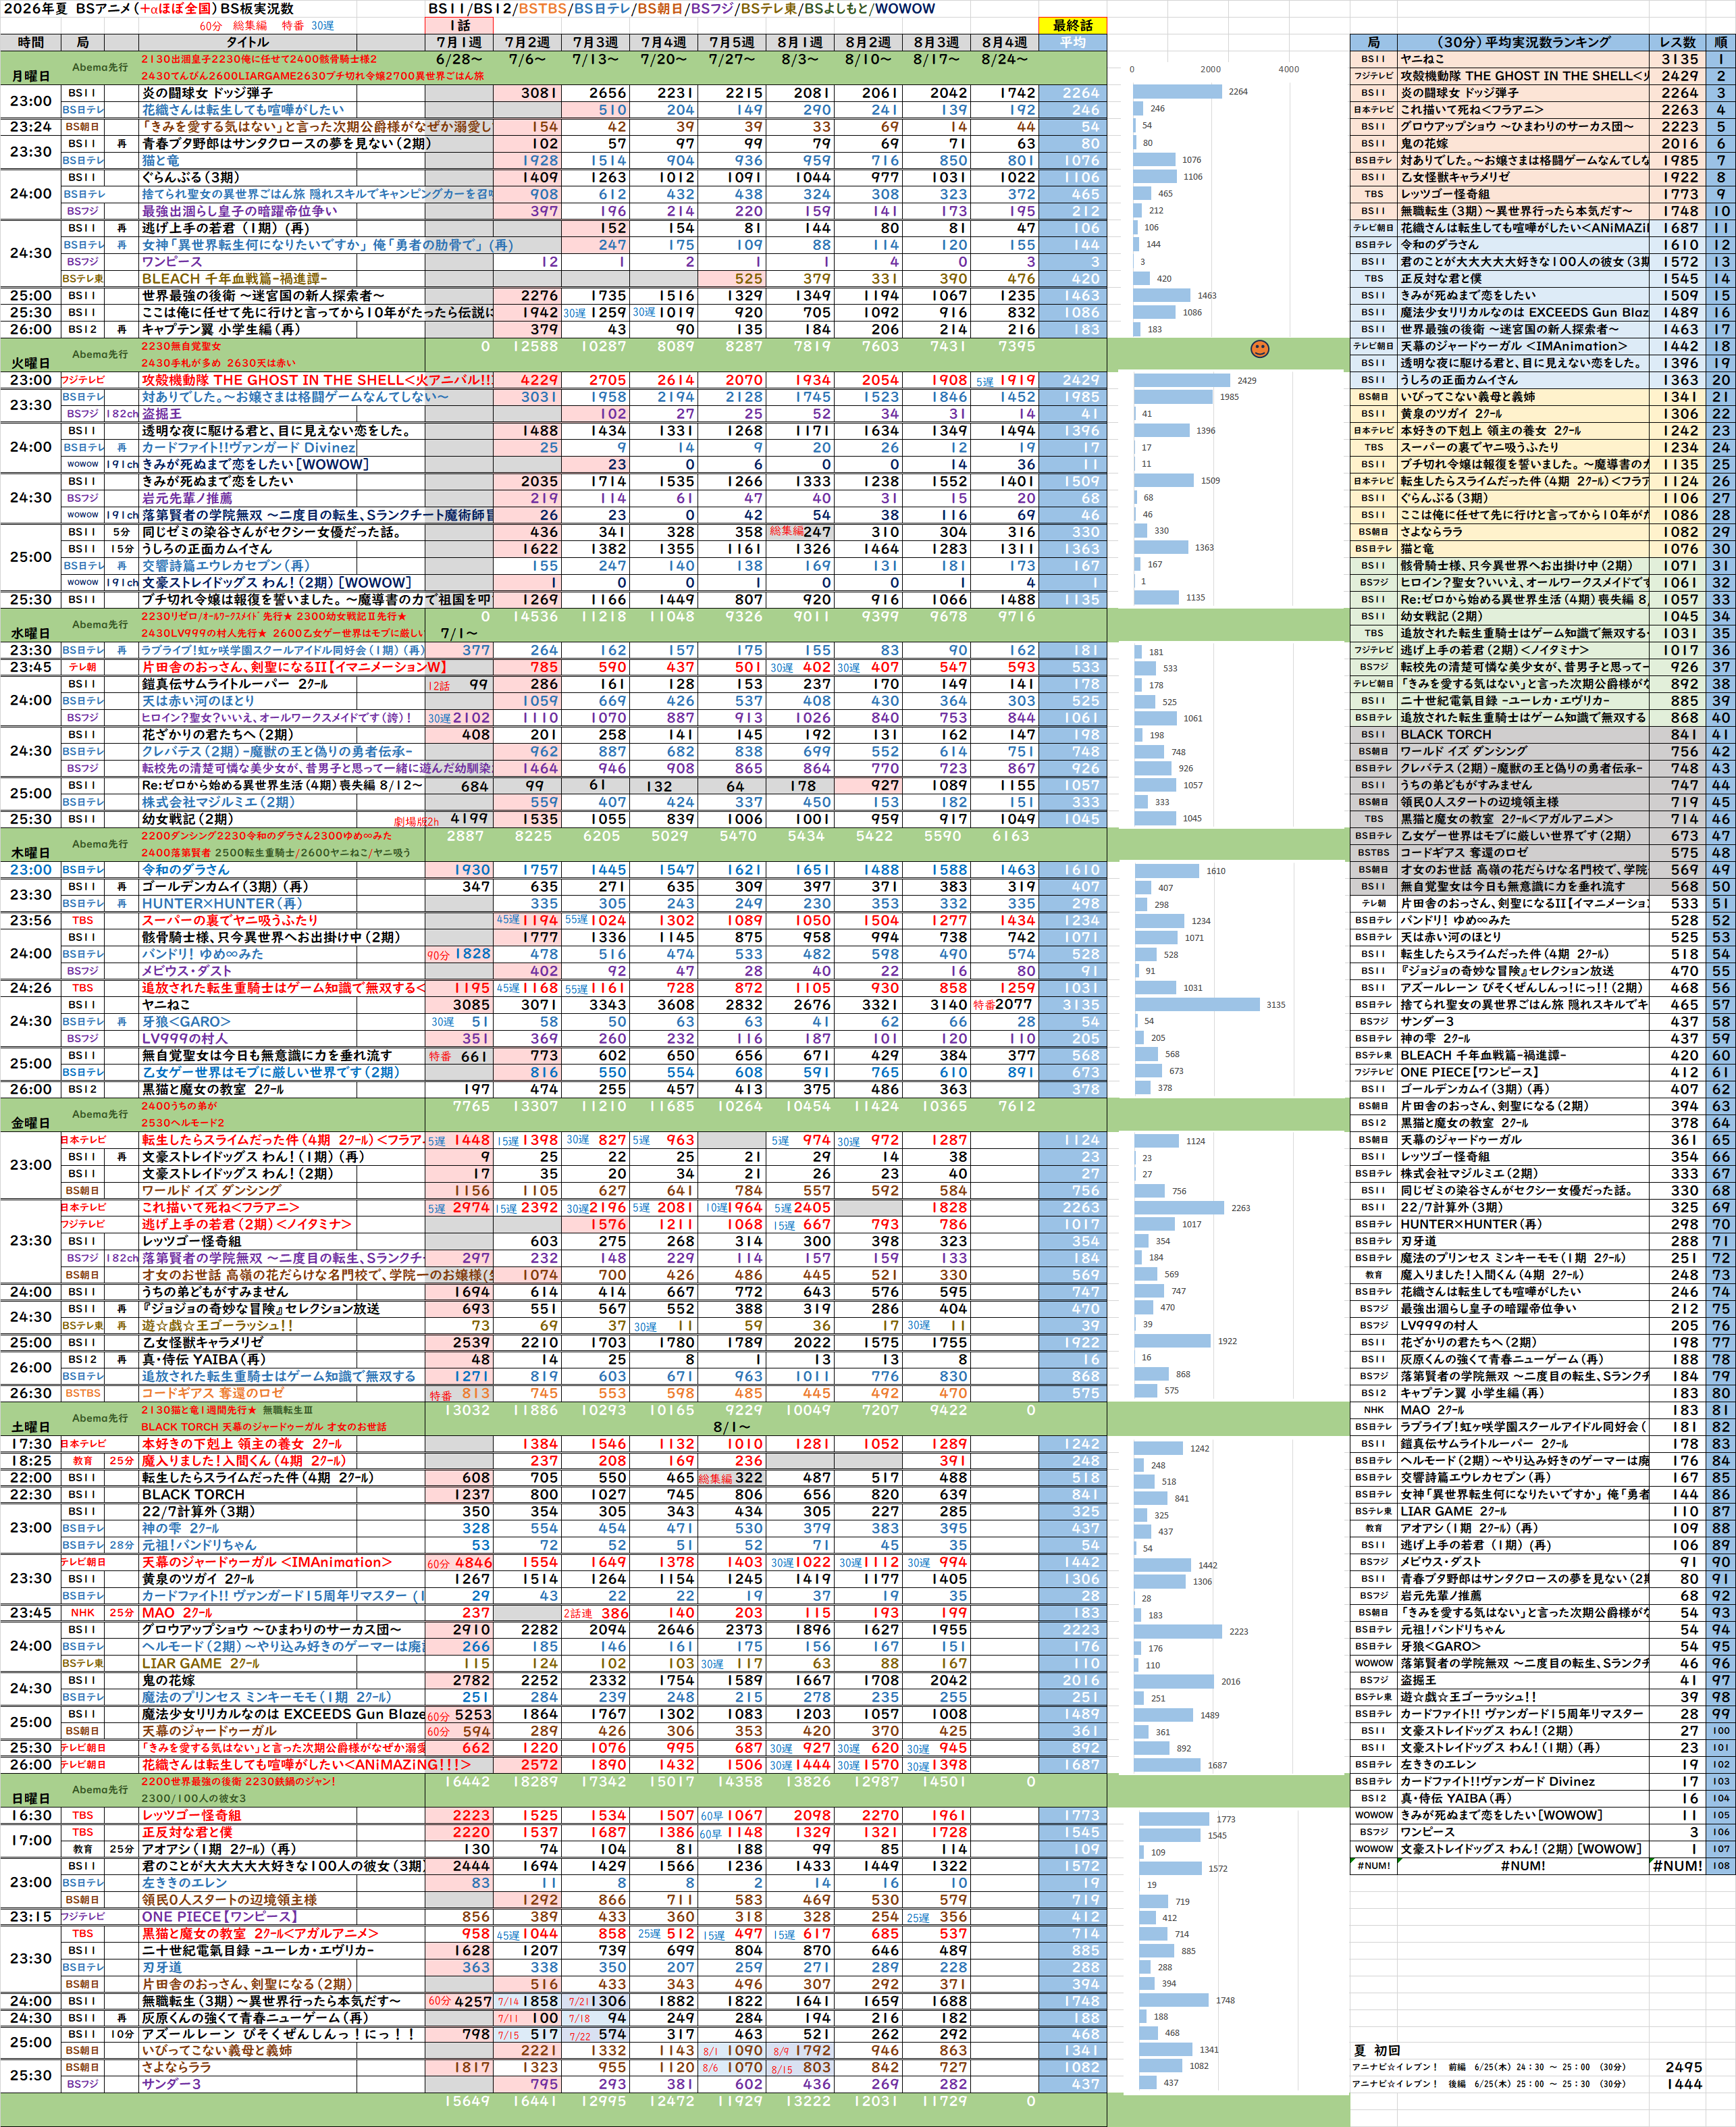Select "乙女怪獣キャラメリゼ" in the ranking table

(x=1524, y=177)
